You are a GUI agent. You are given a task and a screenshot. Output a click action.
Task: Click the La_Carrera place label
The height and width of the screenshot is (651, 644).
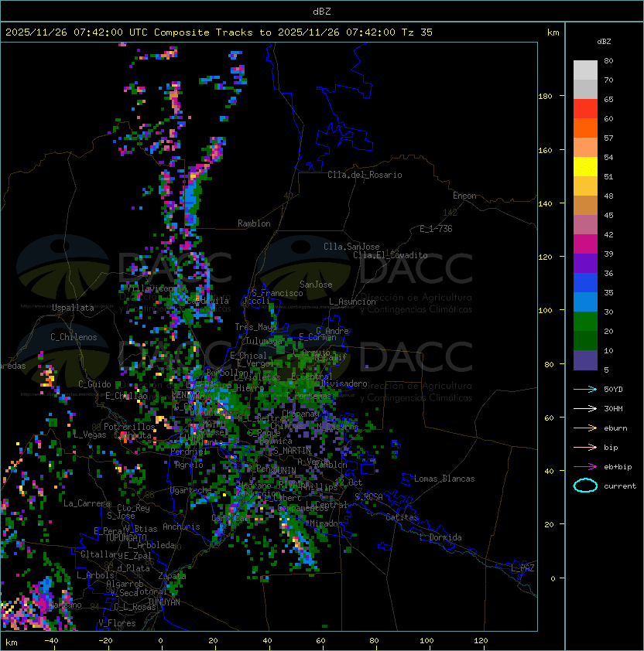pyautogui.click(x=87, y=503)
